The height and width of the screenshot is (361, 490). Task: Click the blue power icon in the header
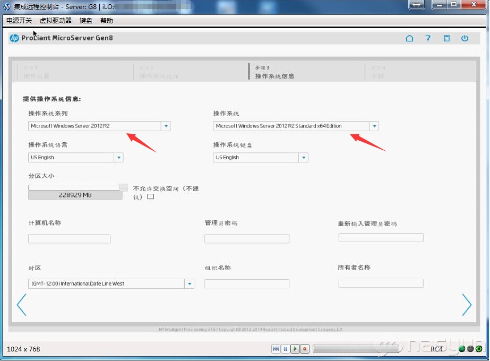point(465,38)
